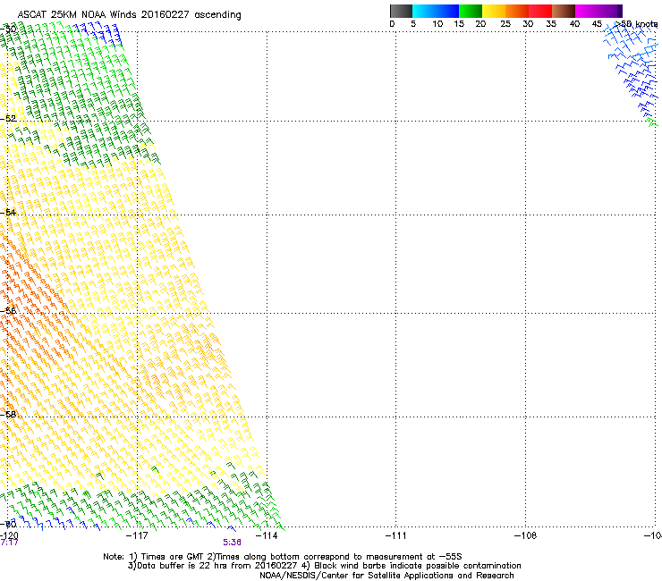Image resolution: width=662 pixels, height=581 pixels.
Task: Click the '35' legend scale label
Action: pos(551,24)
